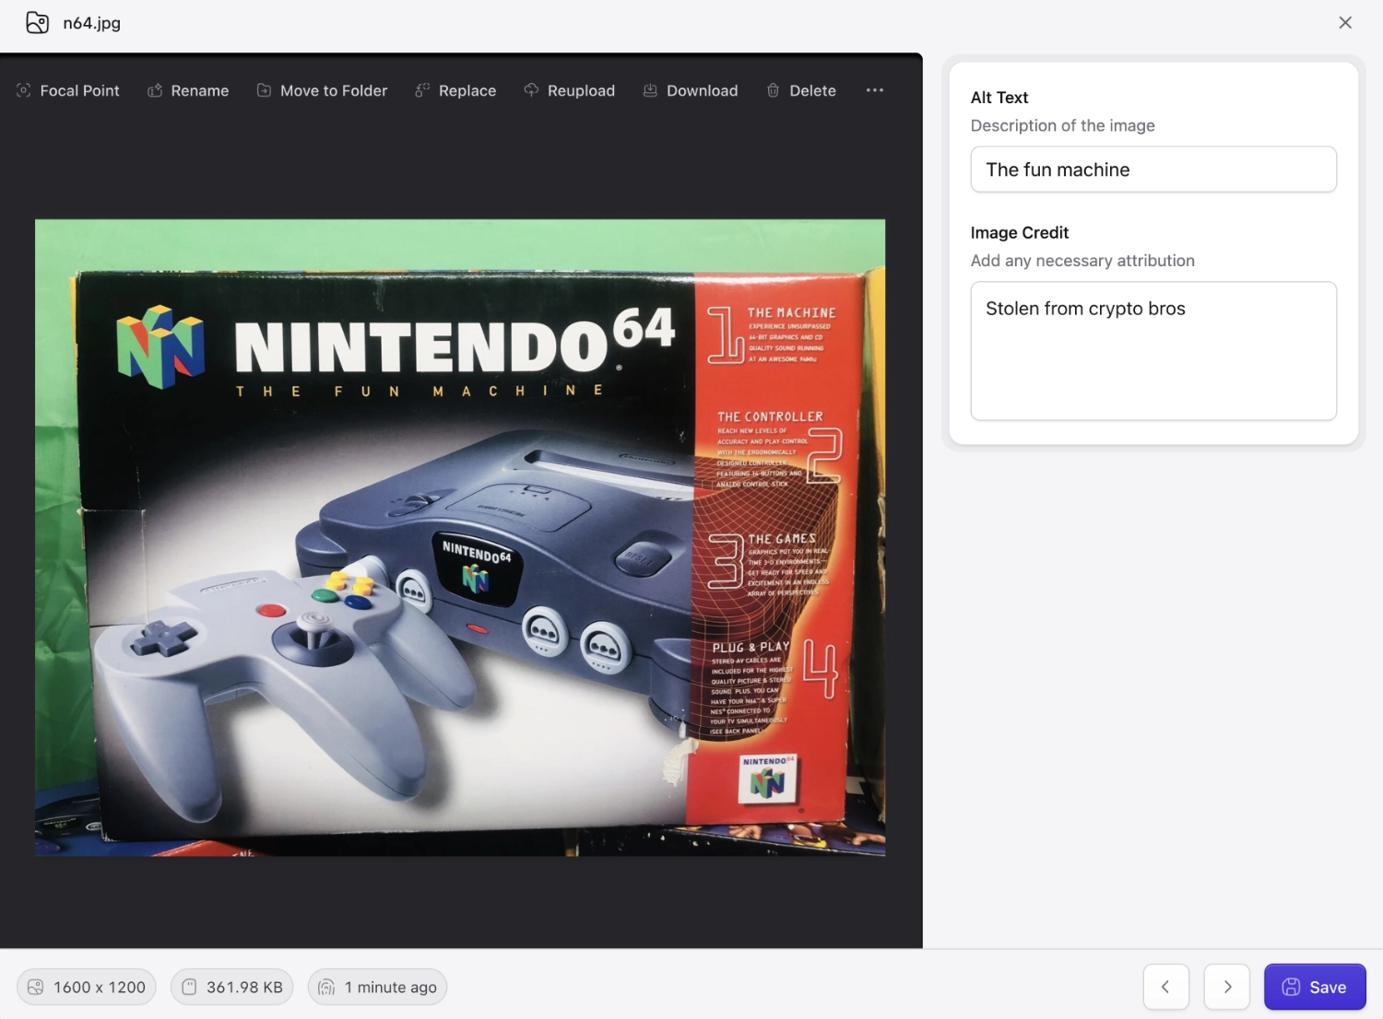Click the Delete trash icon

773,90
